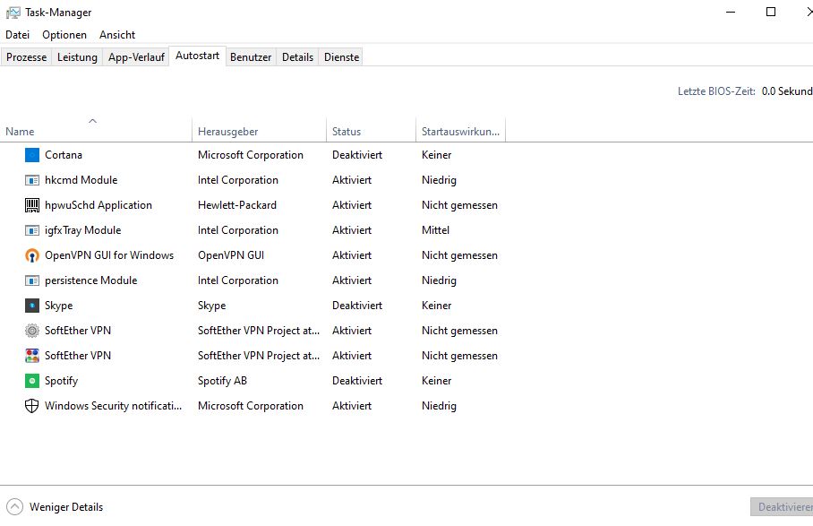Click the Deaktivieren button
The image size is (813, 526).
782,507
